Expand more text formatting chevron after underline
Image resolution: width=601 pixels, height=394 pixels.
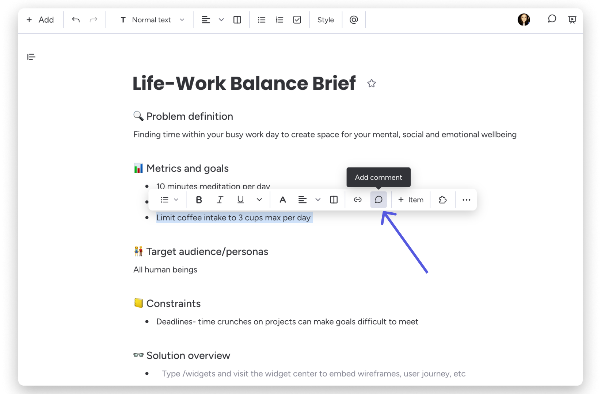click(x=259, y=200)
